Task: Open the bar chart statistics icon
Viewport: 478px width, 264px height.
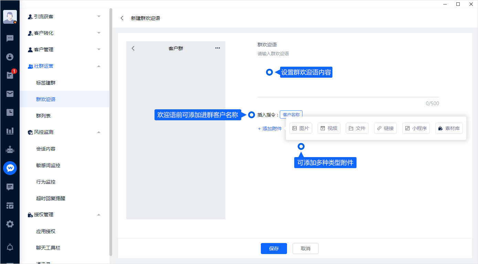Action: 10,131
